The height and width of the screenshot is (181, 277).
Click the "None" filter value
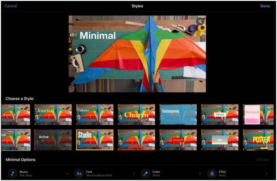(222, 175)
